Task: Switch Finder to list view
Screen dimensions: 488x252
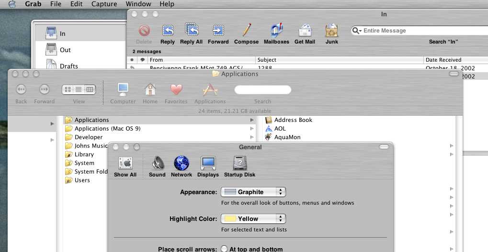Action: pyautogui.click(x=79, y=89)
